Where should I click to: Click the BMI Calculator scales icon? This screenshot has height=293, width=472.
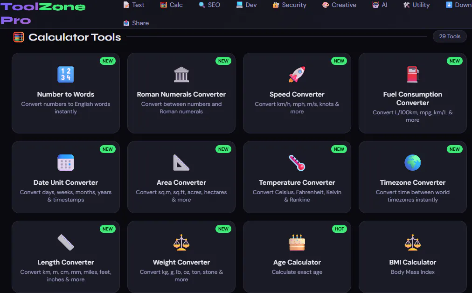point(412,243)
